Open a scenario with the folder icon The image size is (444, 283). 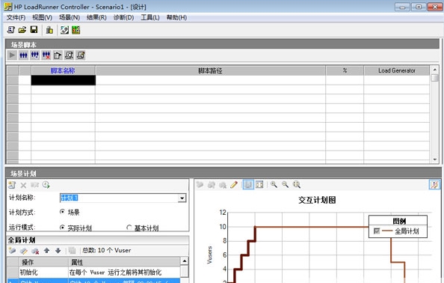(x=22, y=30)
